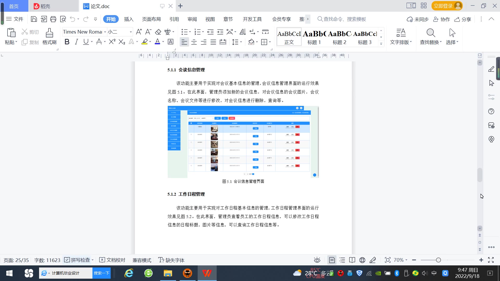Click the pen edit icon in right sidebar
The height and width of the screenshot is (281, 500).
(x=491, y=69)
